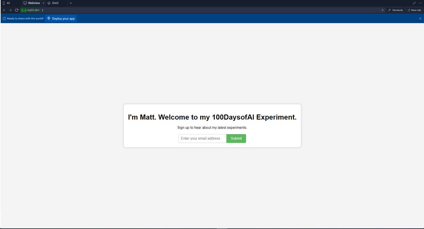Click the info icon in the blue banner
This screenshot has height=229, width=424.
(4, 18)
